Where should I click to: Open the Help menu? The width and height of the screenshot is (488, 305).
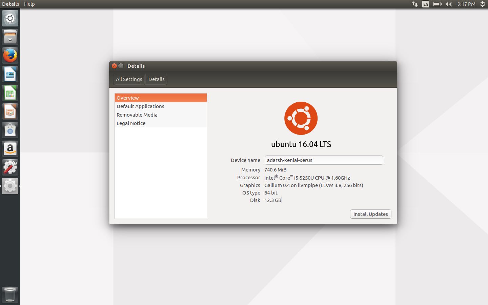click(29, 4)
